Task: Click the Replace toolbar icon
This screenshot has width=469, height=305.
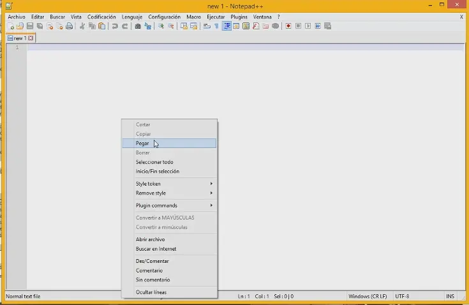Action: tap(148, 26)
